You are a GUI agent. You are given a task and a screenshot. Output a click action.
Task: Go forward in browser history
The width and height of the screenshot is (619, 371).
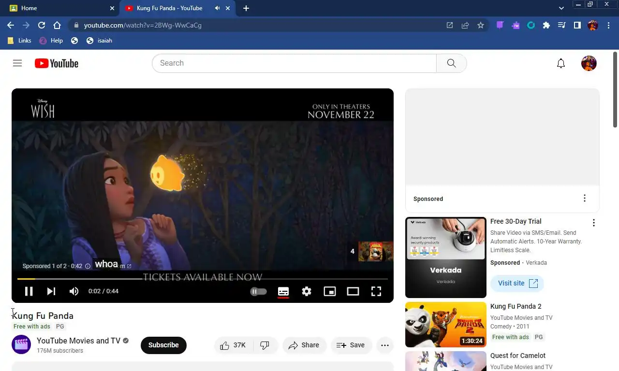tap(26, 25)
